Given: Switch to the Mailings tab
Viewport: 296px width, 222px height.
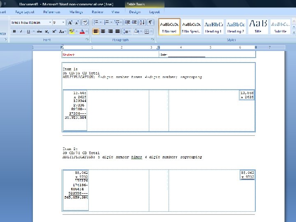Looking at the screenshot, I should (76, 12).
